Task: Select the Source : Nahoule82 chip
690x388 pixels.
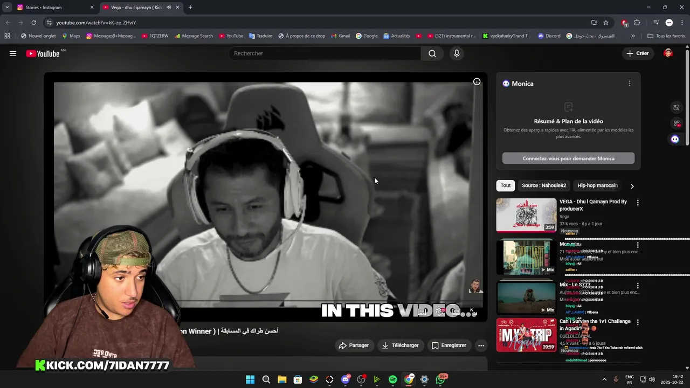Action: [544, 185]
